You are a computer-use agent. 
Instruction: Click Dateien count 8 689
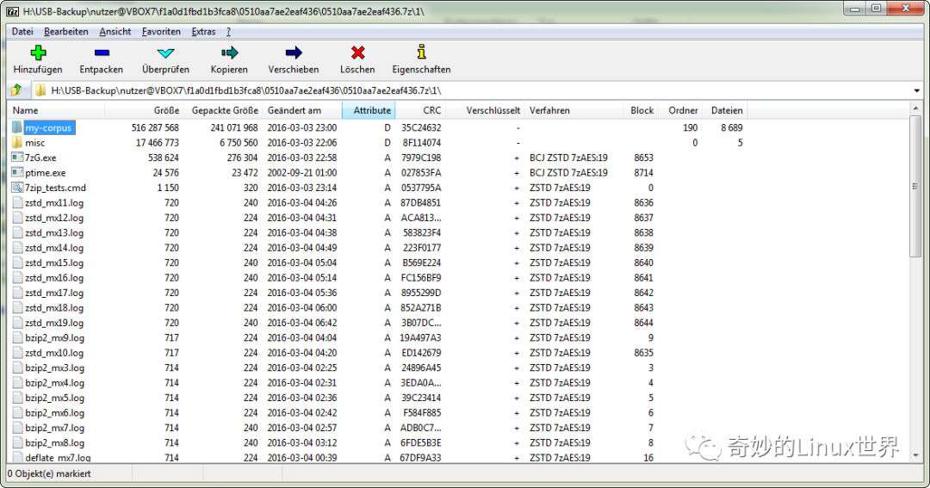(x=731, y=127)
